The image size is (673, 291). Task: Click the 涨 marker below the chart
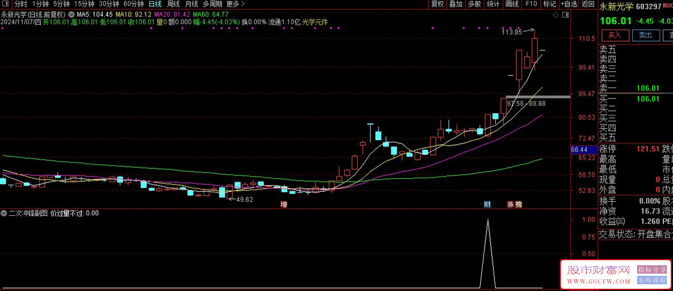click(510, 205)
